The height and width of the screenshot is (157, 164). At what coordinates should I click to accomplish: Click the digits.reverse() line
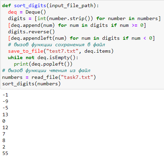point(31,32)
